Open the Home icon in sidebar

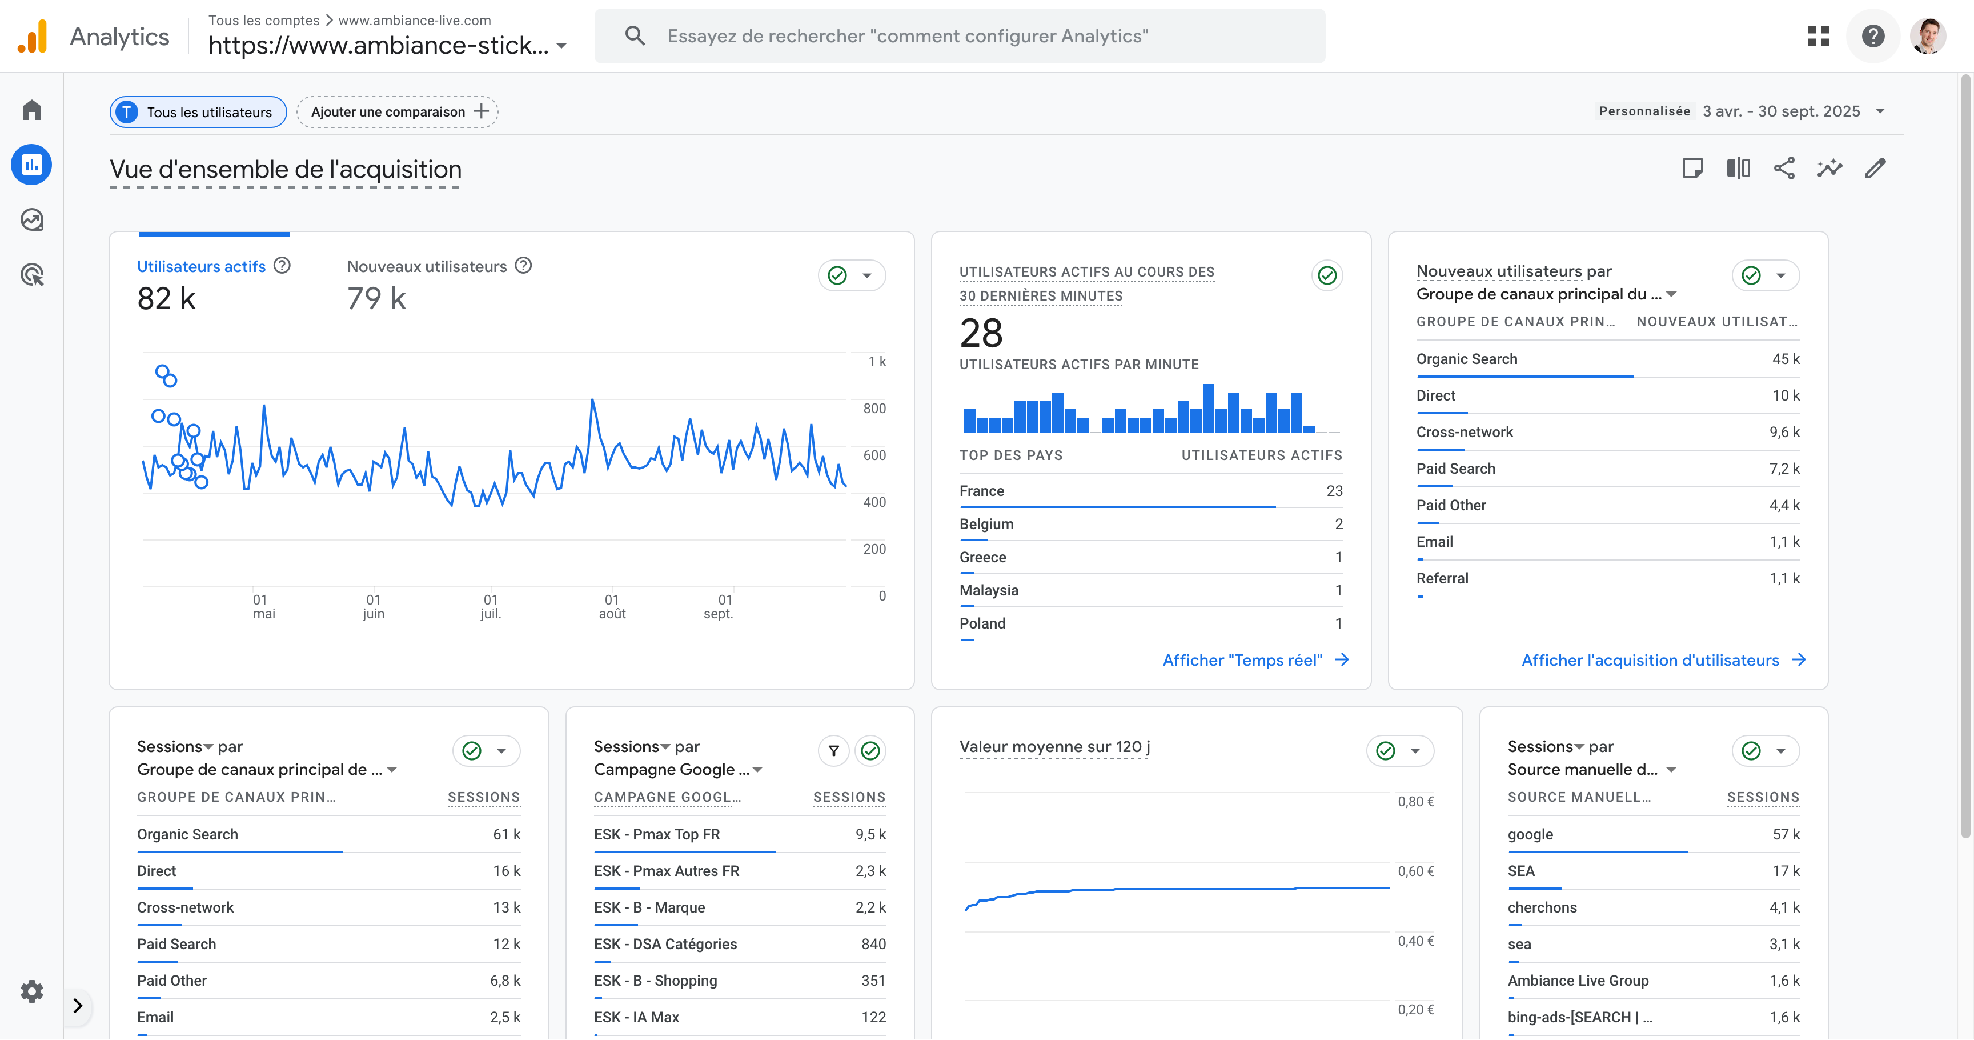point(31,110)
